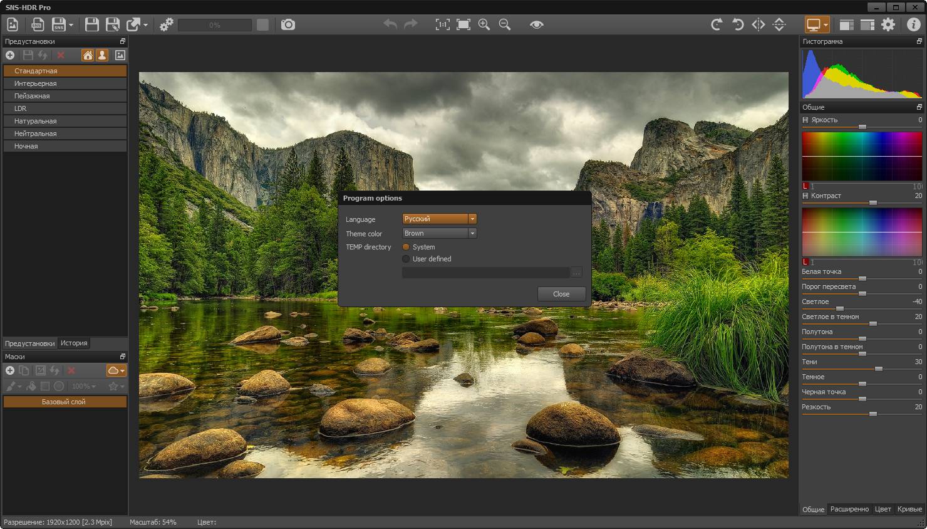Viewport: 927px width, 529px height.
Task: Click the processing gears icon
Action: pyautogui.click(x=167, y=24)
